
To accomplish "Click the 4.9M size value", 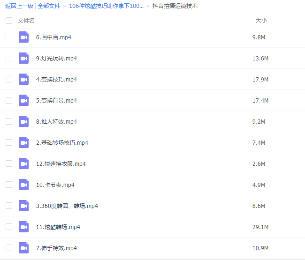I will point(259,185).
